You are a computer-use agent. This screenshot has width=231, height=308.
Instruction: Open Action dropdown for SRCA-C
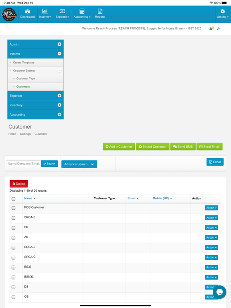coord(211,257)
